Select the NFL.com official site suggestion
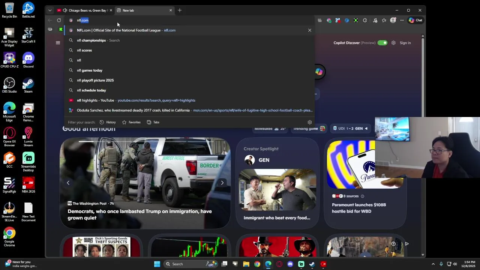Viewport: 480px width, 270px height. coord(189,30)
